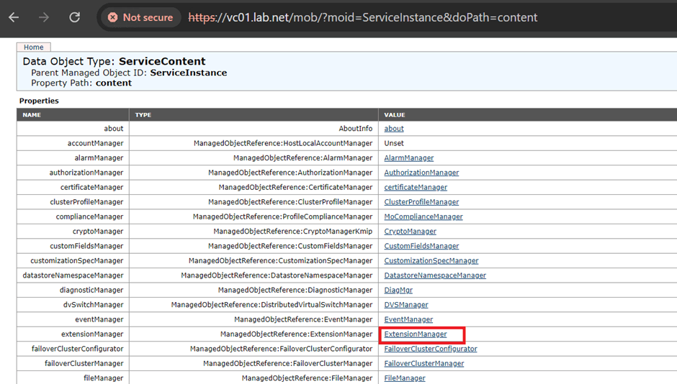
Task: Click the DVSManager link
Action: tap(406, 305)
